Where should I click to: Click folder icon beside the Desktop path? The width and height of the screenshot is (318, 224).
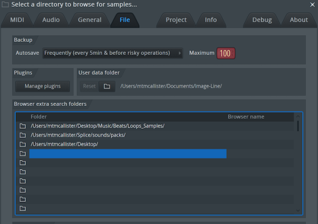(22, 144)
